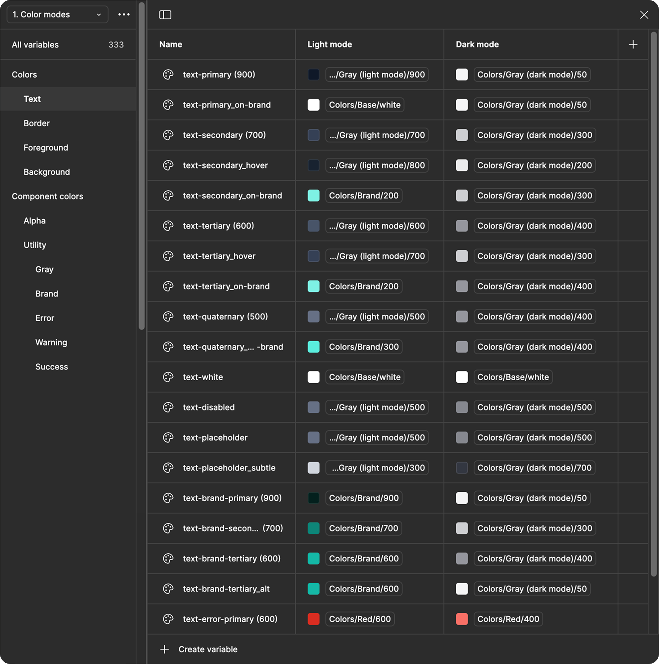Click palette icon for text-tertiary_on-brand
659x664 pixels.
(168, 286)
